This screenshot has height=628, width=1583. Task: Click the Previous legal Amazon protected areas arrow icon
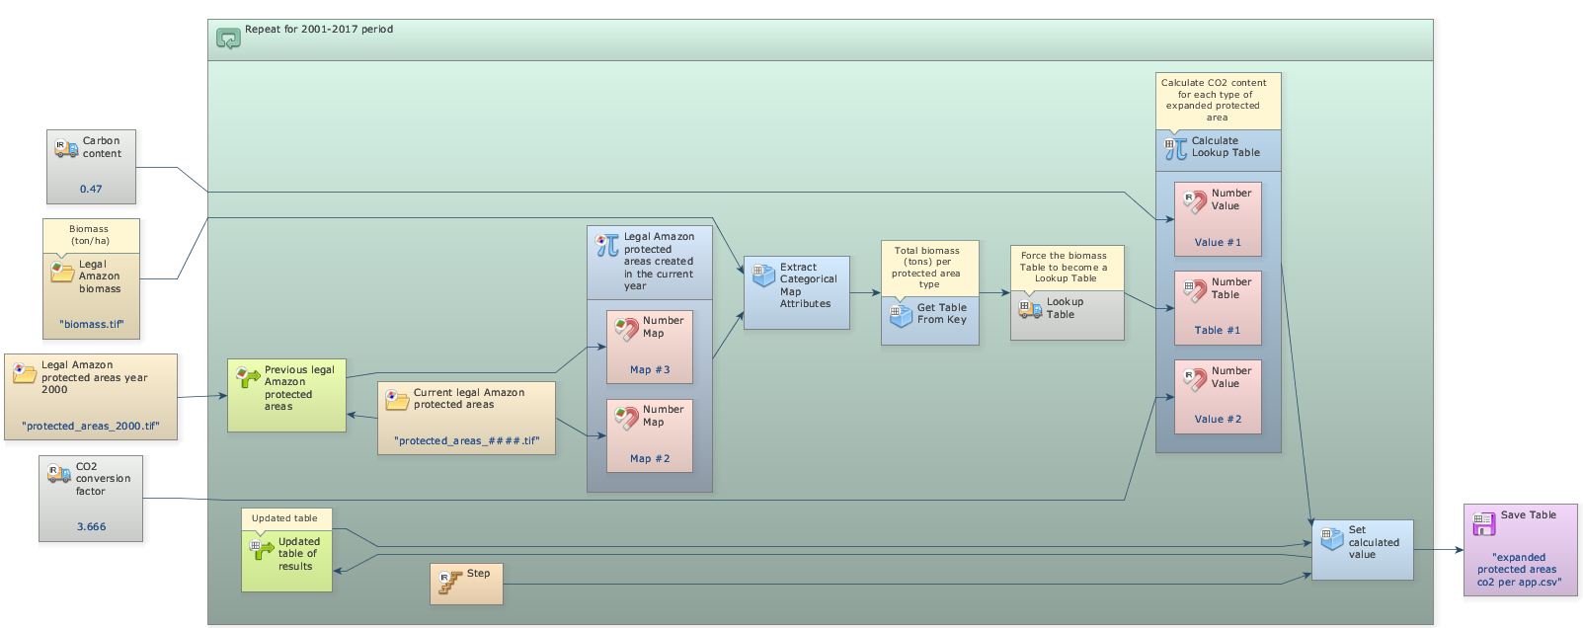point(248,377)
